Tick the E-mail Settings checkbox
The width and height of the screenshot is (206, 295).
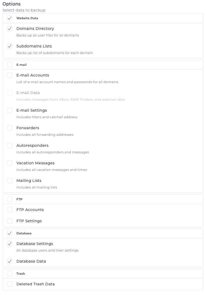click(x=10, y=110)
